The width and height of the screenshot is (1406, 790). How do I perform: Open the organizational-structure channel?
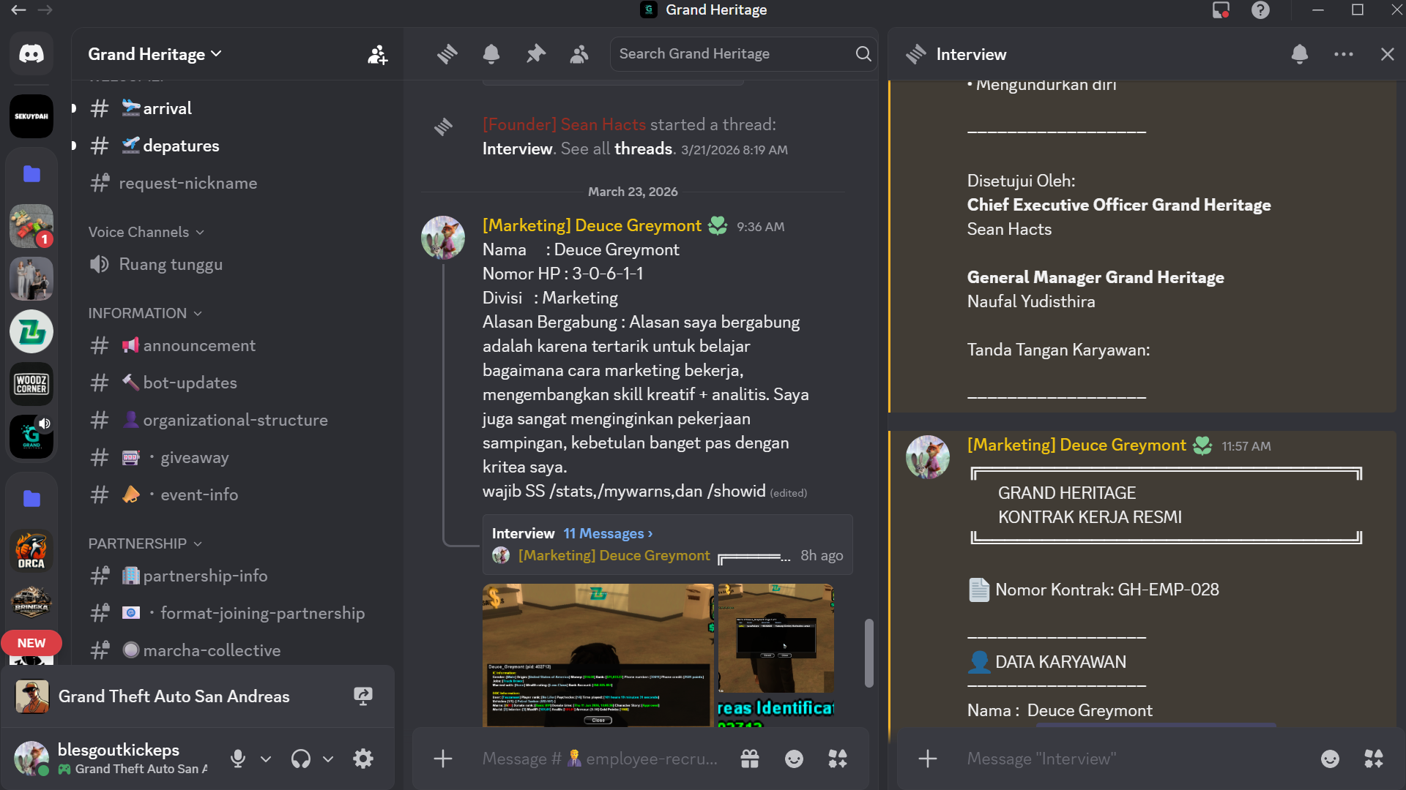point(238,420)
